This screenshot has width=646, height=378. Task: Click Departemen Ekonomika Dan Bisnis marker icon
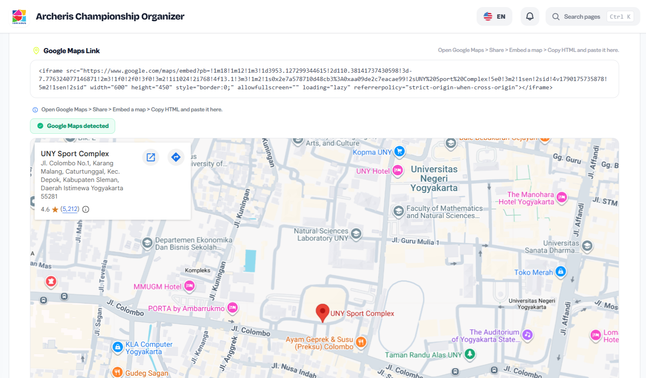pyautogui.click(x=147, y=243)
